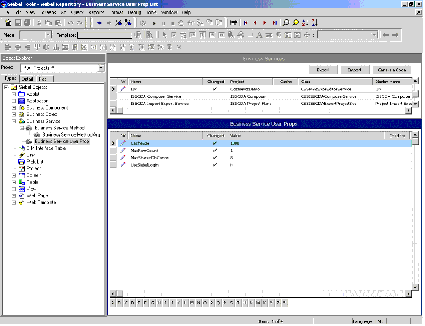Click the Sort Ascending A-Z icon

point(305,23)
